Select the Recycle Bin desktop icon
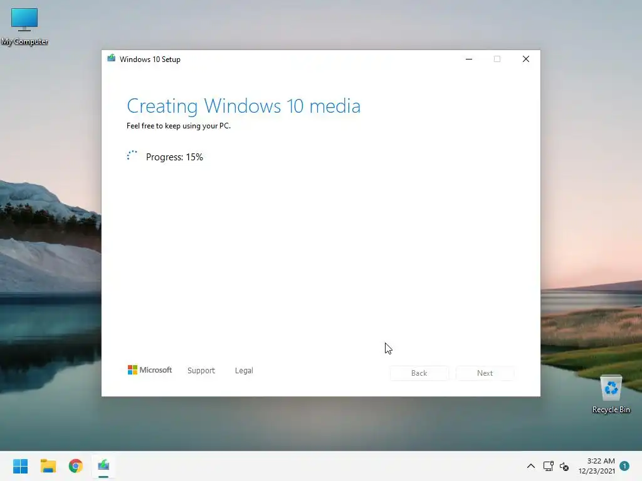The width and height of the screenshot is (642, 481). pos(611,395)
